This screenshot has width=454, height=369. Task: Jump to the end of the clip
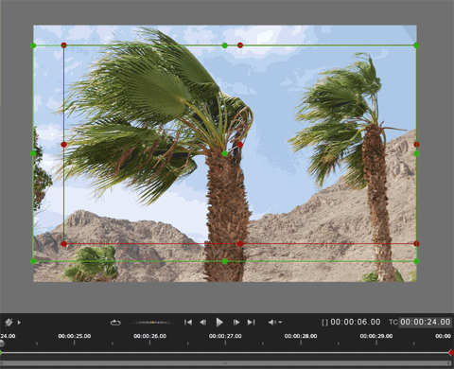click(251, 322)
